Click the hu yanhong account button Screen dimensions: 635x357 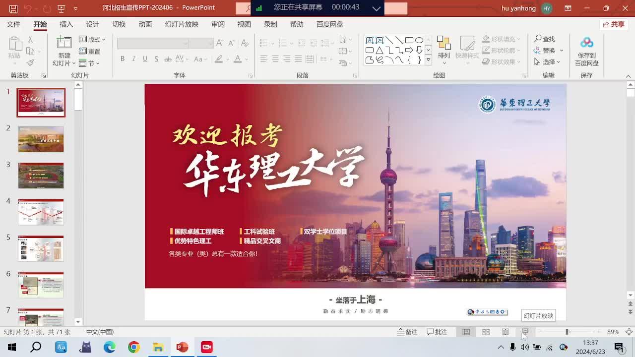[x=527, y=8]
